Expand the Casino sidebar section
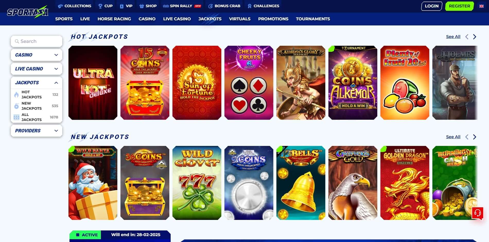The height and width of the screenshot is (242, 489). coord(37,55)
